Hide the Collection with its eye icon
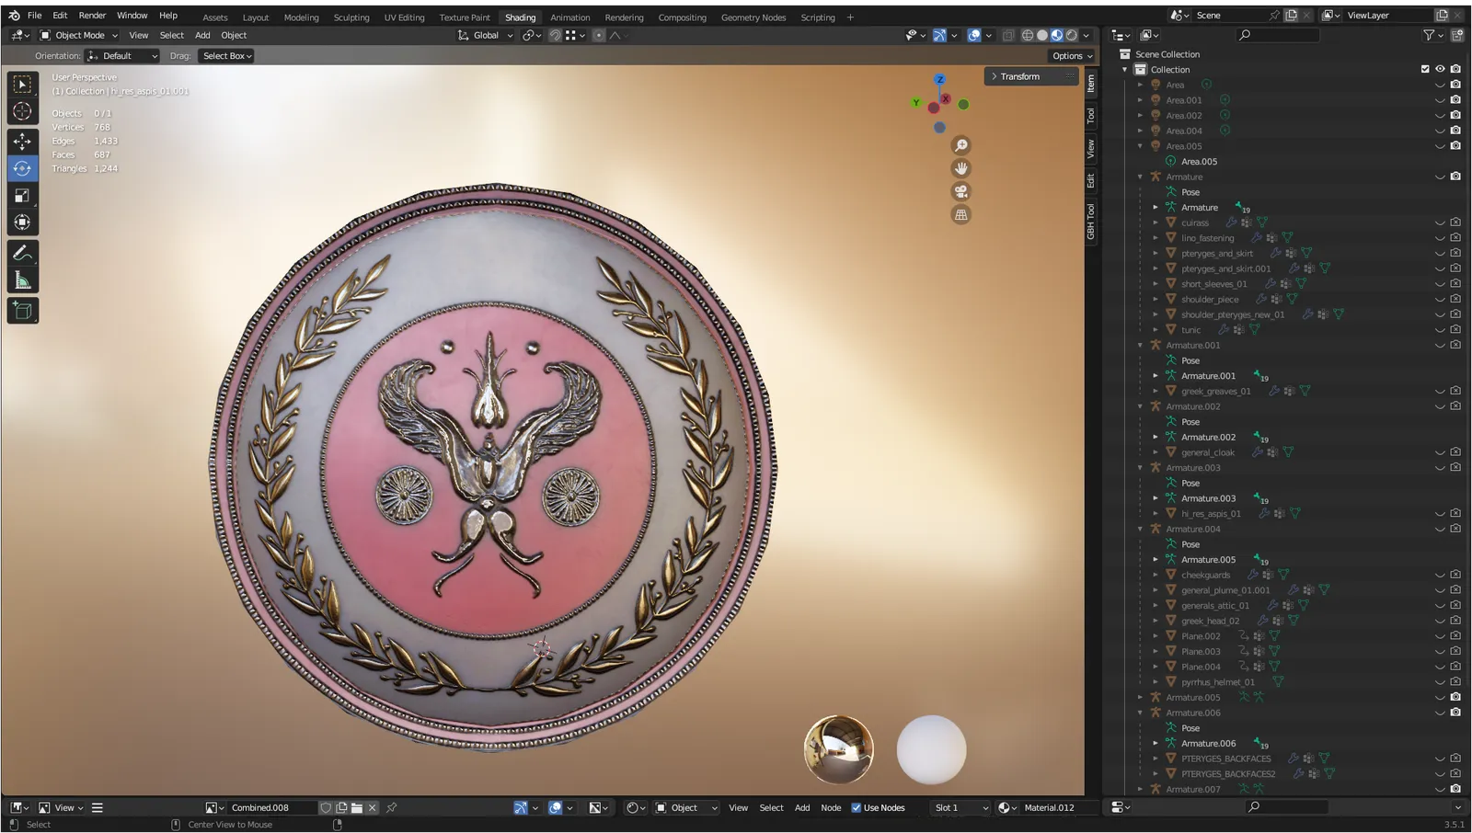The height and width of the screenshot is (833, 1472). (x=1440, y=69)
